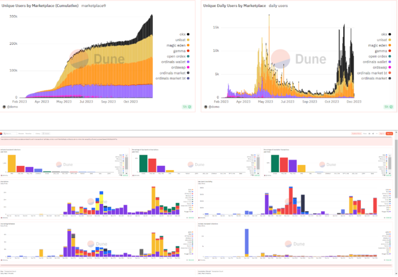This screenshot has height=277, width=398.
Task: Click the 5h refresh badge on cumulative chart
Action: [x=186, y=107]
